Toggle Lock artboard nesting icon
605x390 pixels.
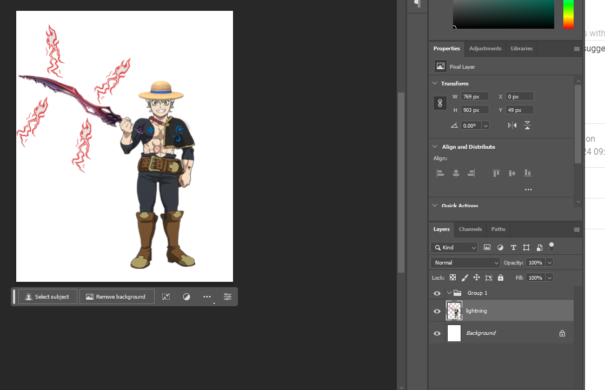pos(489,277)
